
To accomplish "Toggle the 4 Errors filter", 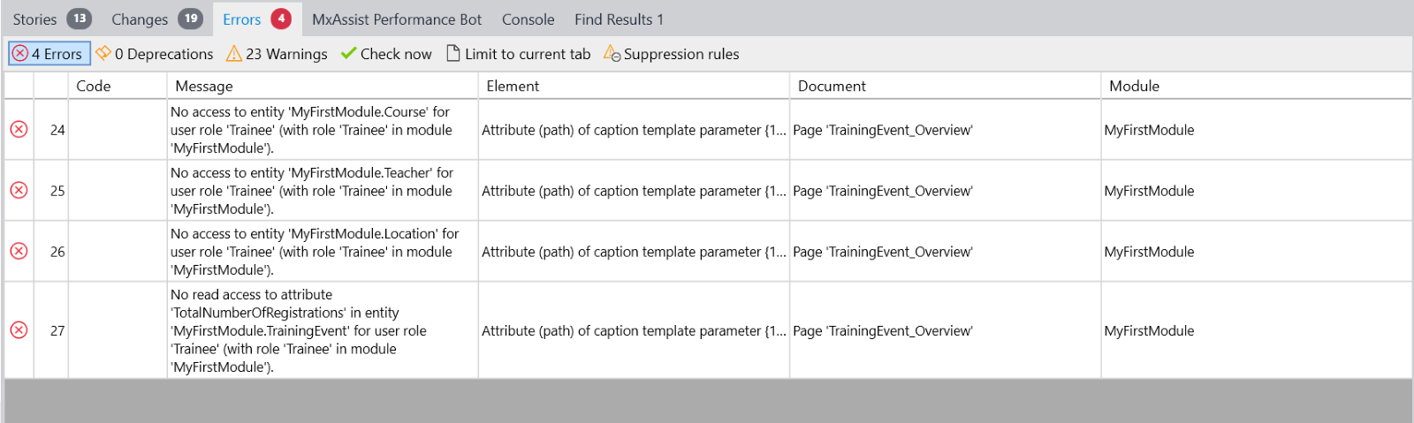I will click(49, 54).
